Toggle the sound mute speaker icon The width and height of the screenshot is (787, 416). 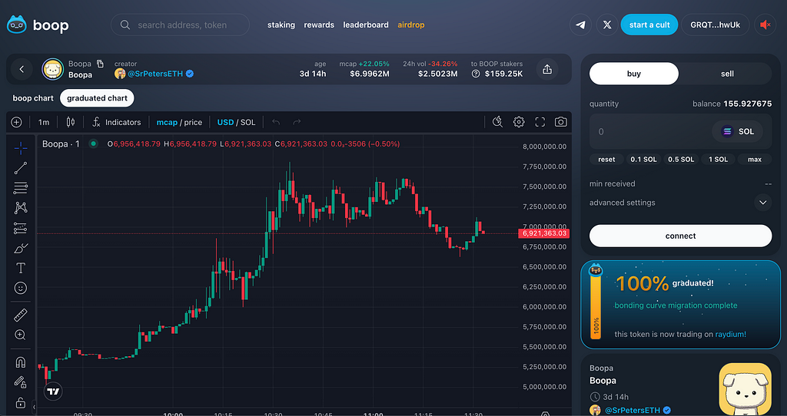point(765,25)
